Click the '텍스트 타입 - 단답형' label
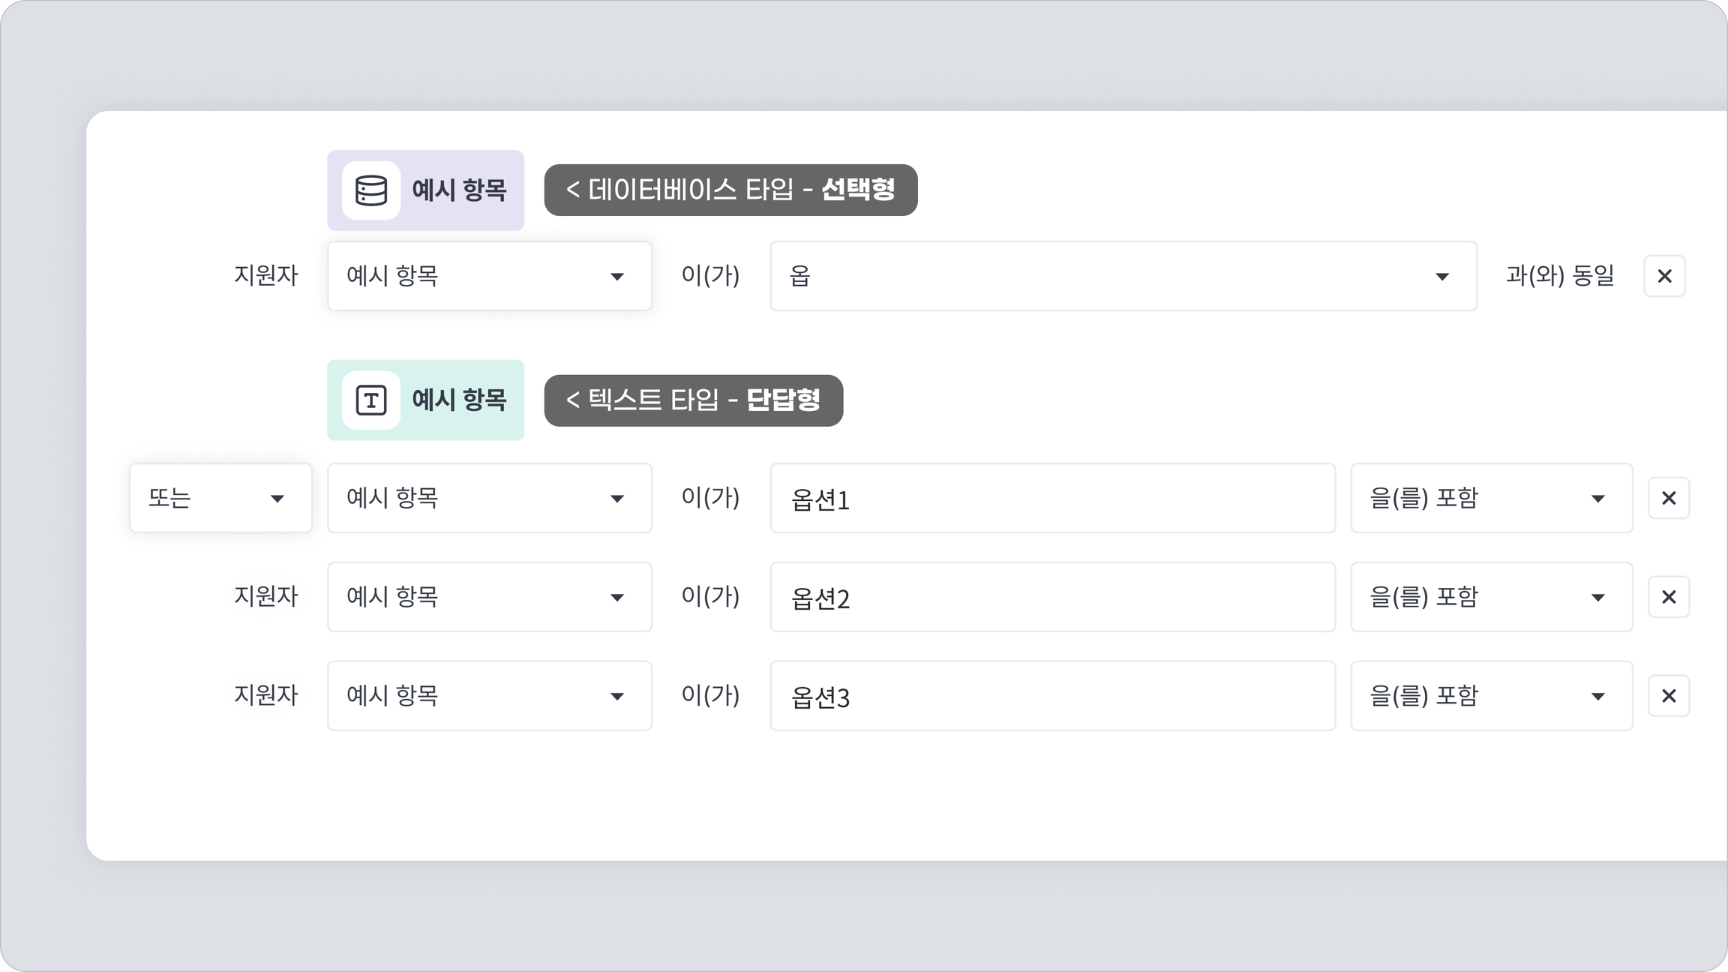1728x972 pixels. click(693, 400)
